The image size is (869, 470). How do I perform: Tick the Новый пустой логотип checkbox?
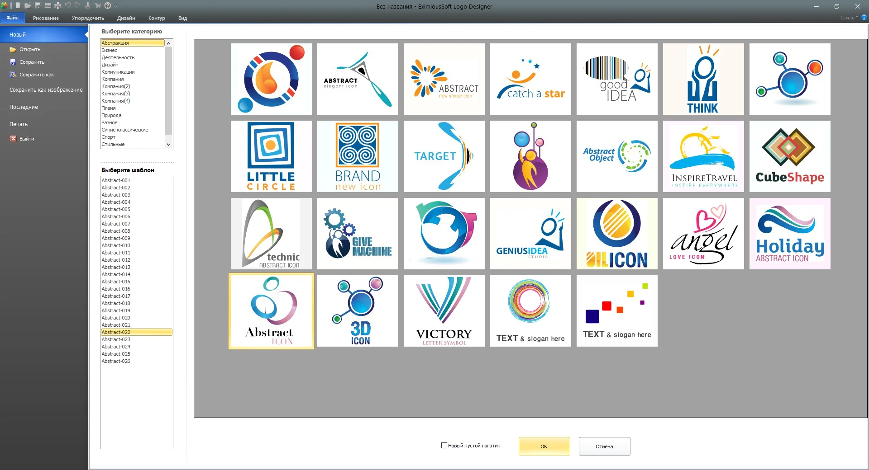[x=444, y=446]
